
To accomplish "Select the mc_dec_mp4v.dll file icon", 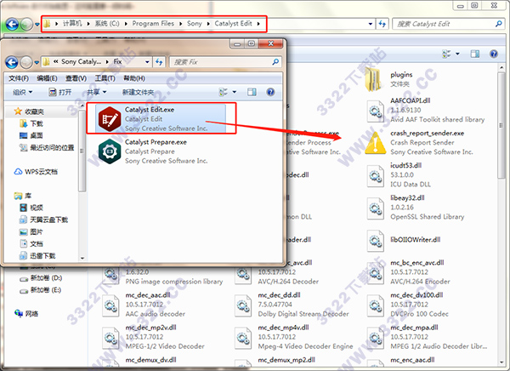I will tap(243, 338).
